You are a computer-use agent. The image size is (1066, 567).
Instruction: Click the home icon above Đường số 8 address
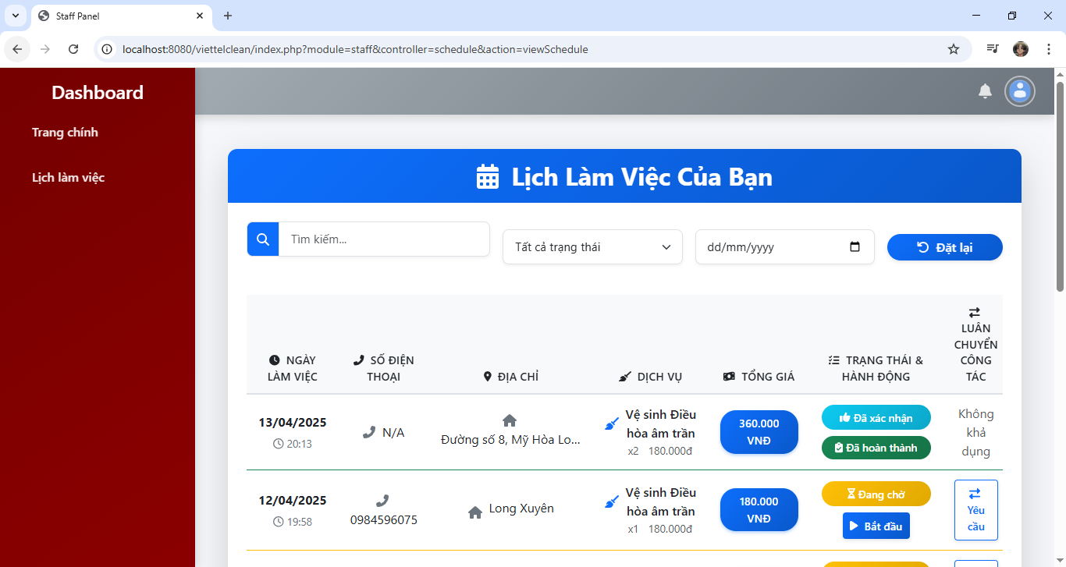coord(510,420)
